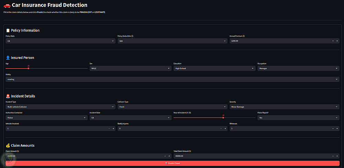Click the Predict Fraud button

(172, 163)
